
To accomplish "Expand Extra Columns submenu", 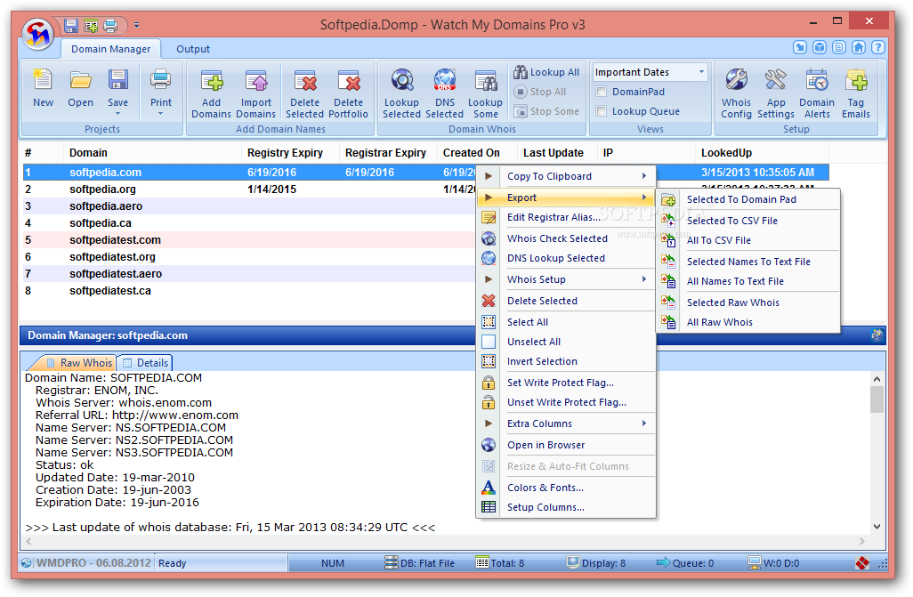I will (x=644, y=423).
